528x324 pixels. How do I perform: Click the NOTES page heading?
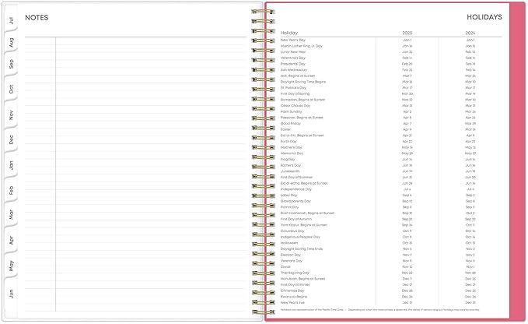click(x=37, y=17)
